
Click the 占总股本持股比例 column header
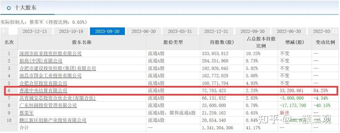[261, 42]
